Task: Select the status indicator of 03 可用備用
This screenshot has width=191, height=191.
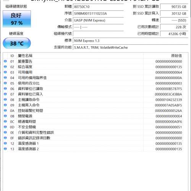Action: click(5, 72)
